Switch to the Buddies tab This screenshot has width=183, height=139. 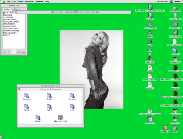7,9
